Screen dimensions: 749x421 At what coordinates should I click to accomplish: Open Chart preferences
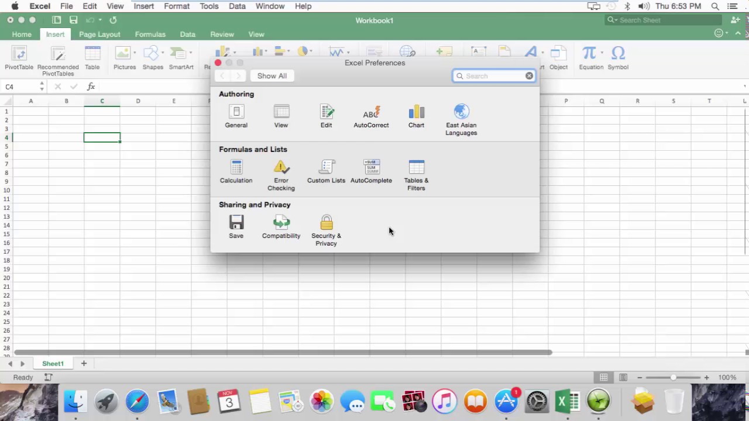[x=416, y=116]
